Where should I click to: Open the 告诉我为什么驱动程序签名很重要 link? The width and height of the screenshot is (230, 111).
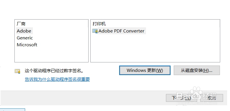coord(57,79)
